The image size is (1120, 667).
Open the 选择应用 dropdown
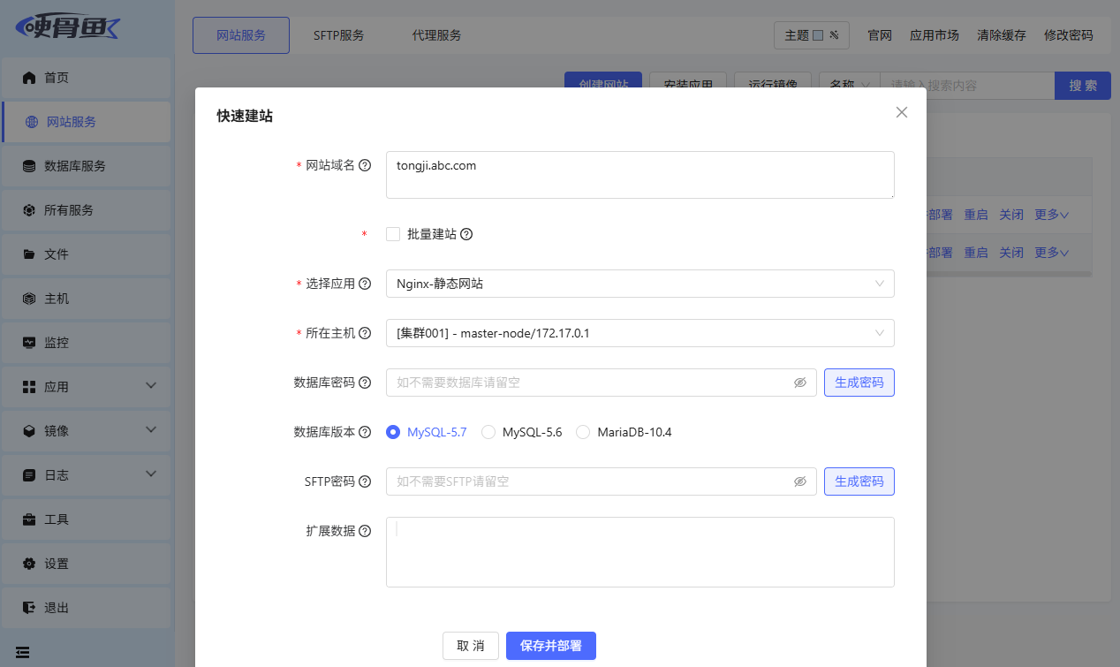639,284
